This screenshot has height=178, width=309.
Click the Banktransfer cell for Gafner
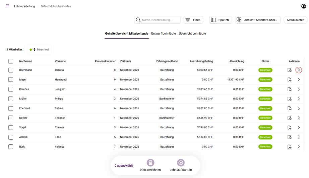(167, 118)
